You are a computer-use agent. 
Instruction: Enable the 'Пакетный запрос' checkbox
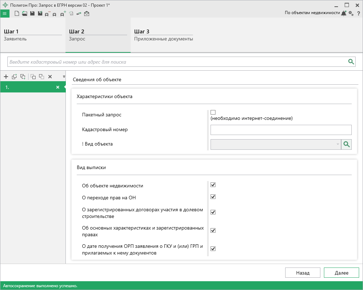(213, 112)
